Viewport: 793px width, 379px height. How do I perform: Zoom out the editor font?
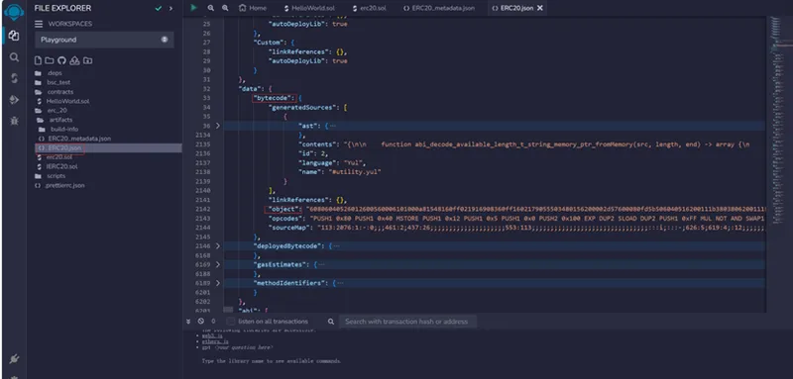pos(211,8)
